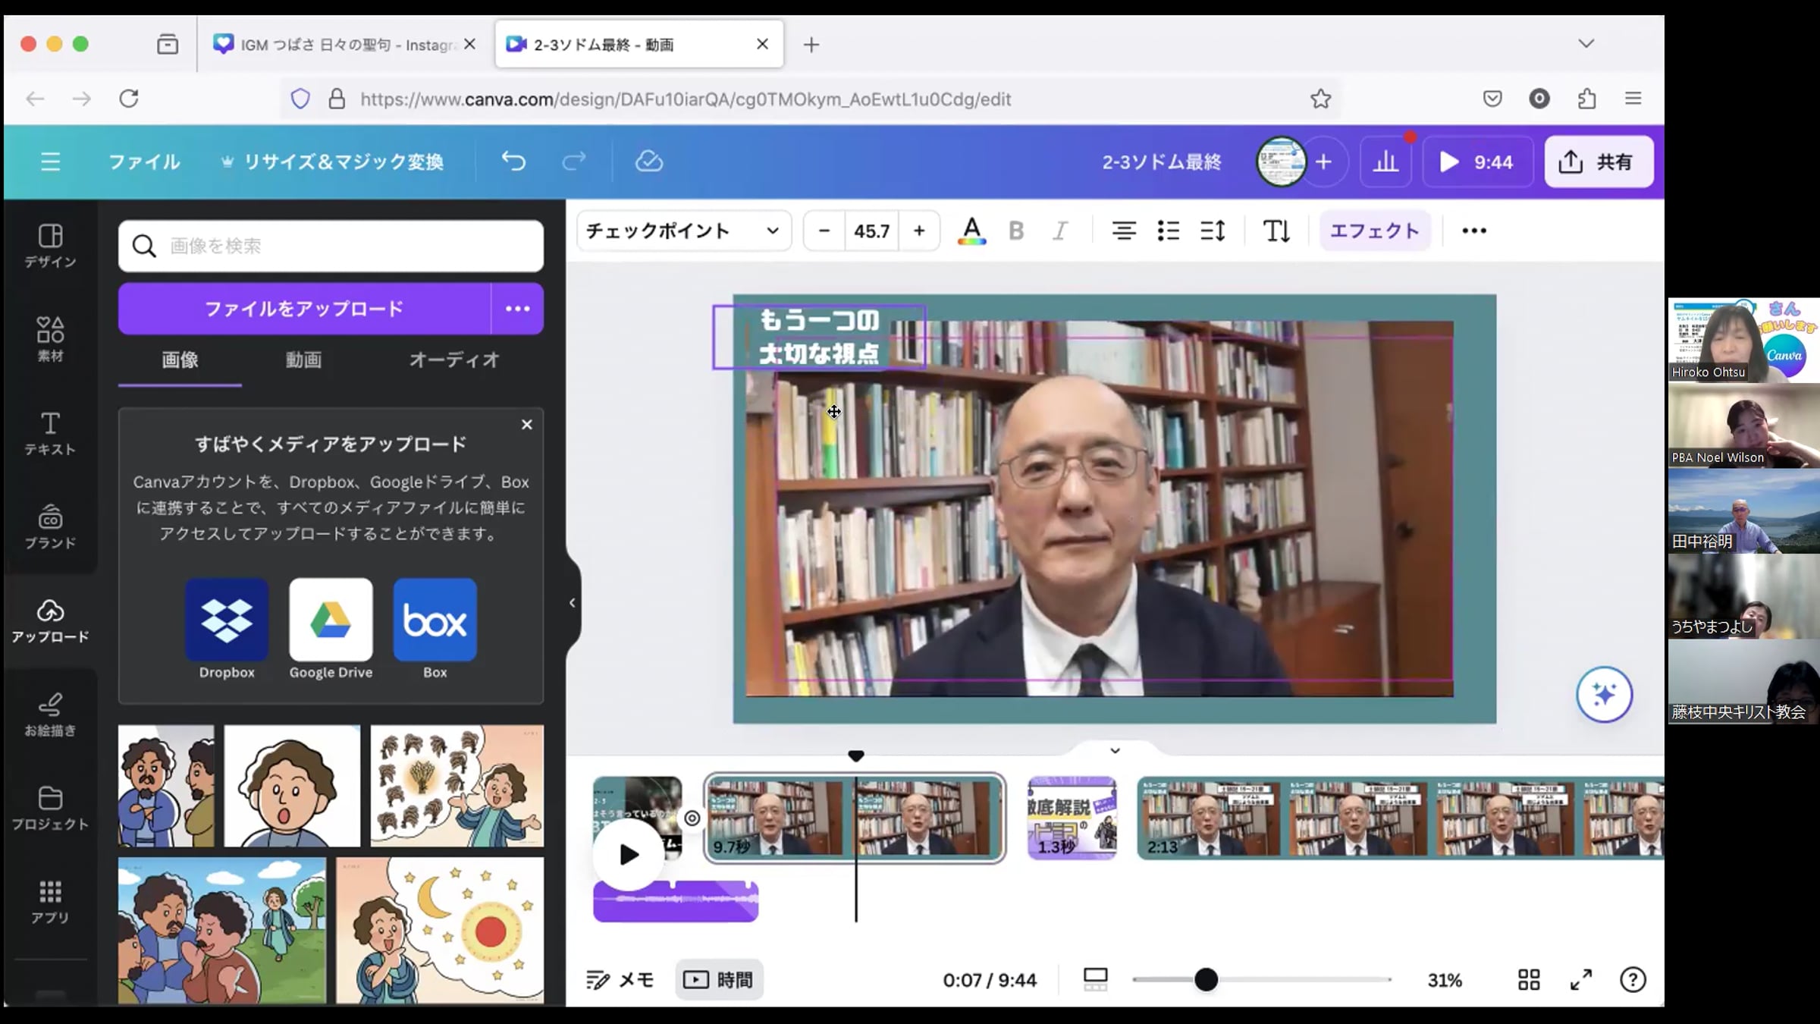
Task: Open the list bullets formatting icon
Action: pos(1168,231)
